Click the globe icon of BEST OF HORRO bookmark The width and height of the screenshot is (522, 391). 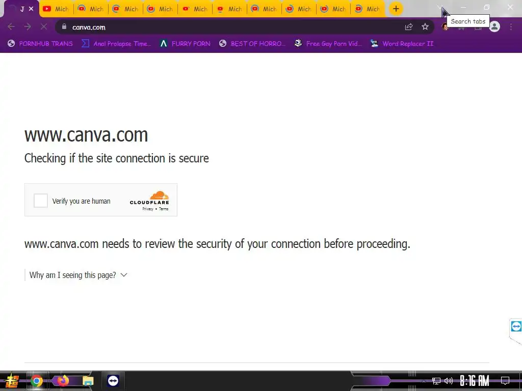tap(223, 44)
